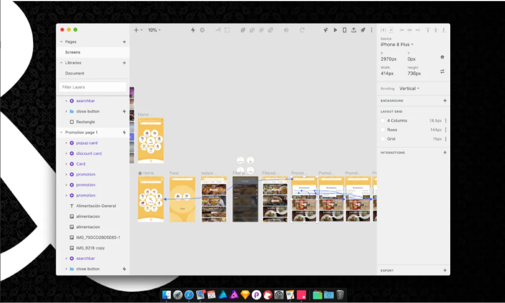The height and width of the screenshot is (303, 505).
Task: Select the artboard frame tool in toolbar
Action: [x=227, y=30]
